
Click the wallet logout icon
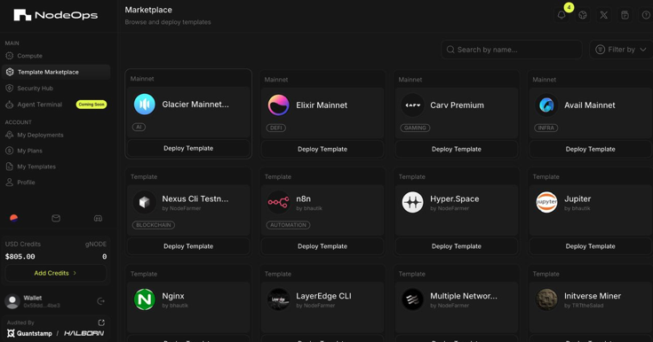click(100, 301)
